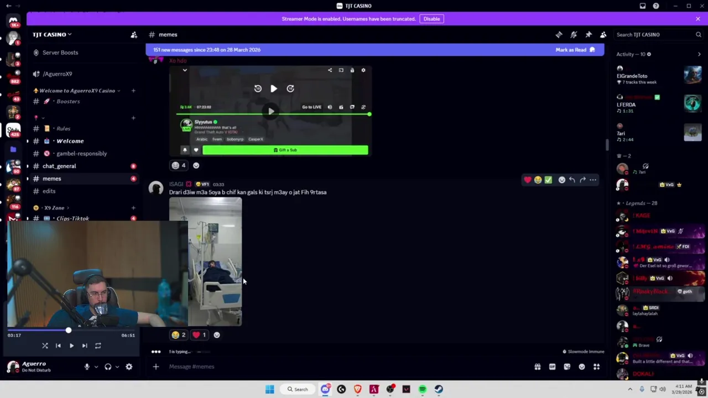The width and height of the screenshot is (708, 398).
Task: Toggle repeat on music player
Action: click(98, 345)
